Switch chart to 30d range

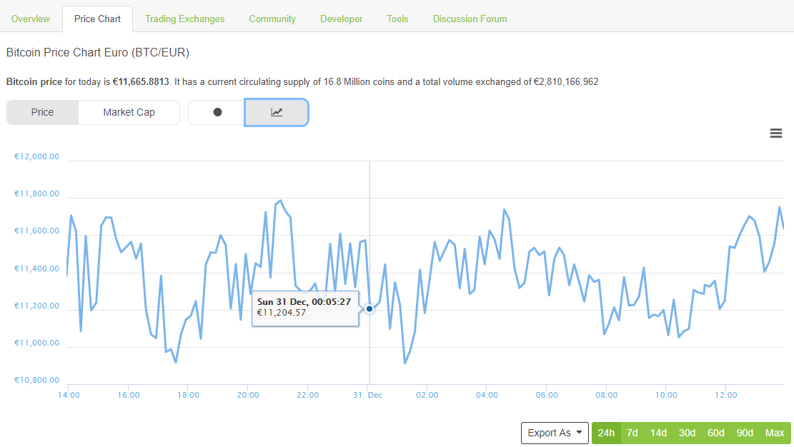tap(687, 433)
